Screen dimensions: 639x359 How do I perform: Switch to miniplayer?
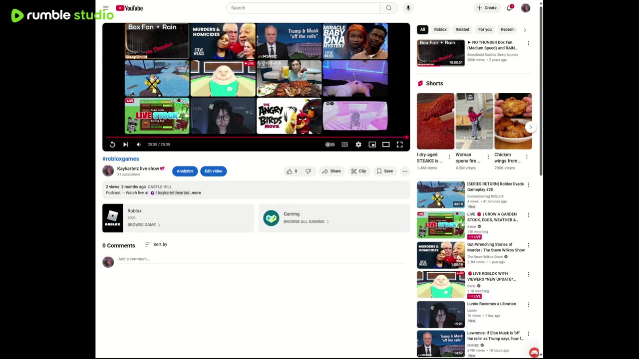click(x=372, y=145)
